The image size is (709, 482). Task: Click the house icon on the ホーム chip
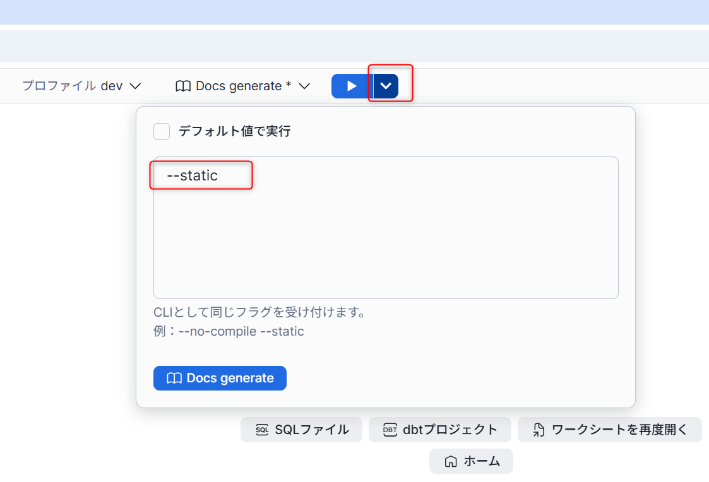[451, 461]
